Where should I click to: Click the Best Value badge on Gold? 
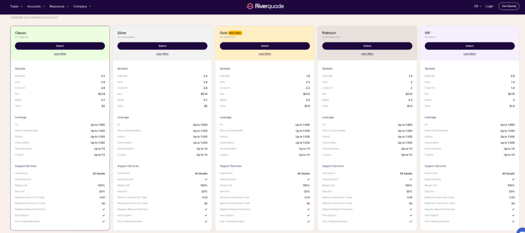tap(235, 33)
